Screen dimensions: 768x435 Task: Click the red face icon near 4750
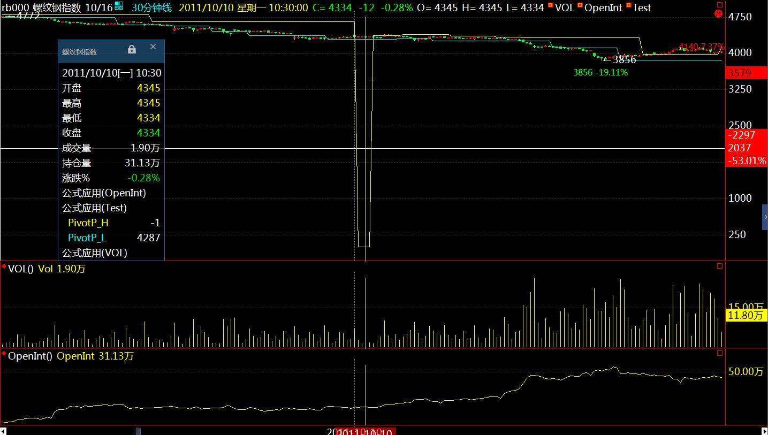tap(719, 14)
